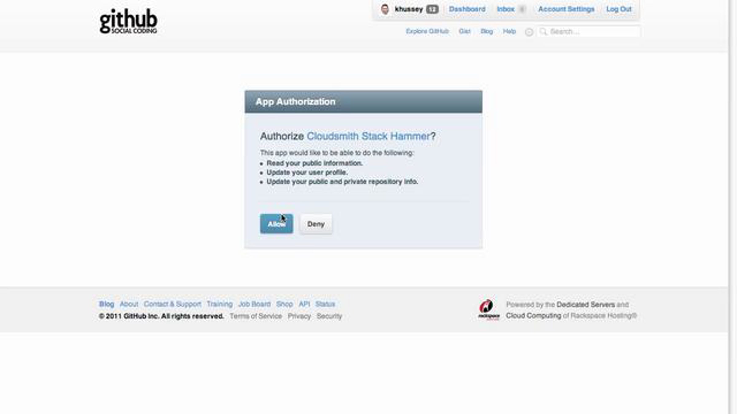The image size is (737, 414).
Task: Open the Inbox
Action: click(x=505, y=9)
